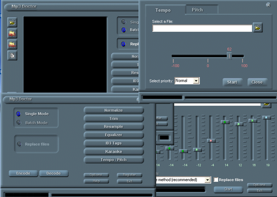Image resolution: width=277 pixels, height=197 pixels.
Task: Click red equalizer slider knob valued -4
Action: point(211,141)
